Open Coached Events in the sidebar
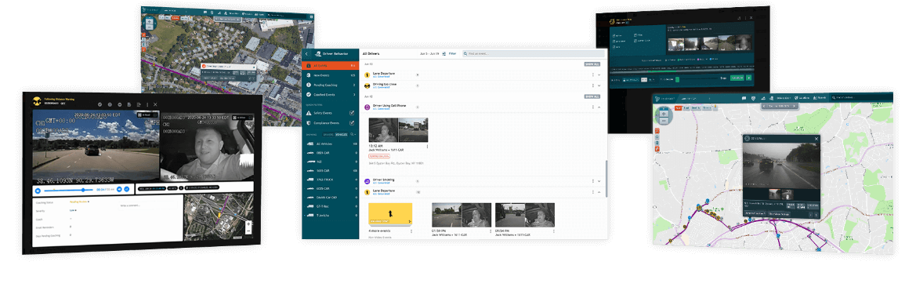Screen dimensions: 916x287 coord(331,94)
